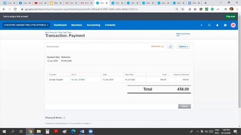Screen dimensions: 241x135
Task: Open Xero notifications bell
Action: point(217,25)
